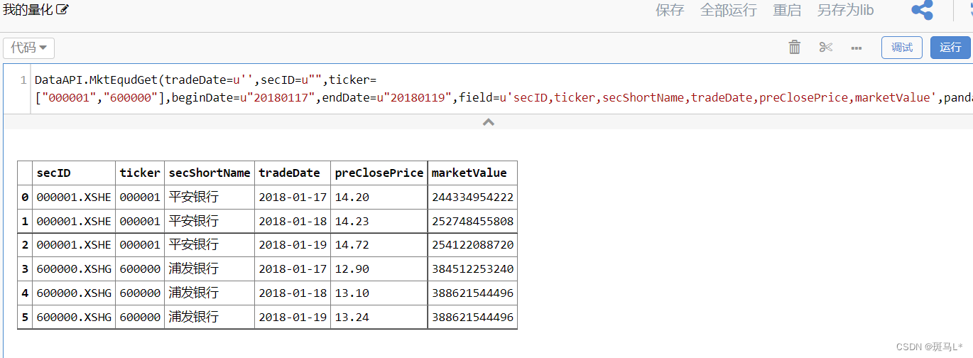Click the preClosePrice cell 14.23

click(379, 222)
